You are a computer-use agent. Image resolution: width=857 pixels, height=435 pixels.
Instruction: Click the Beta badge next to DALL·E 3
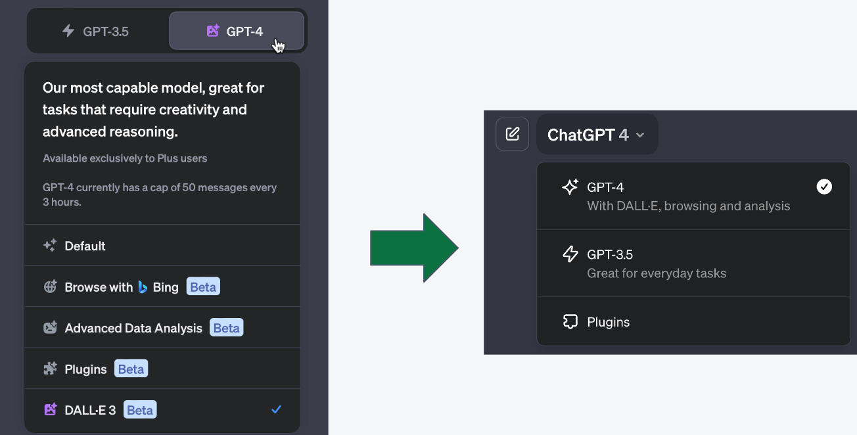pyautogui.click(x=140, y=410)
